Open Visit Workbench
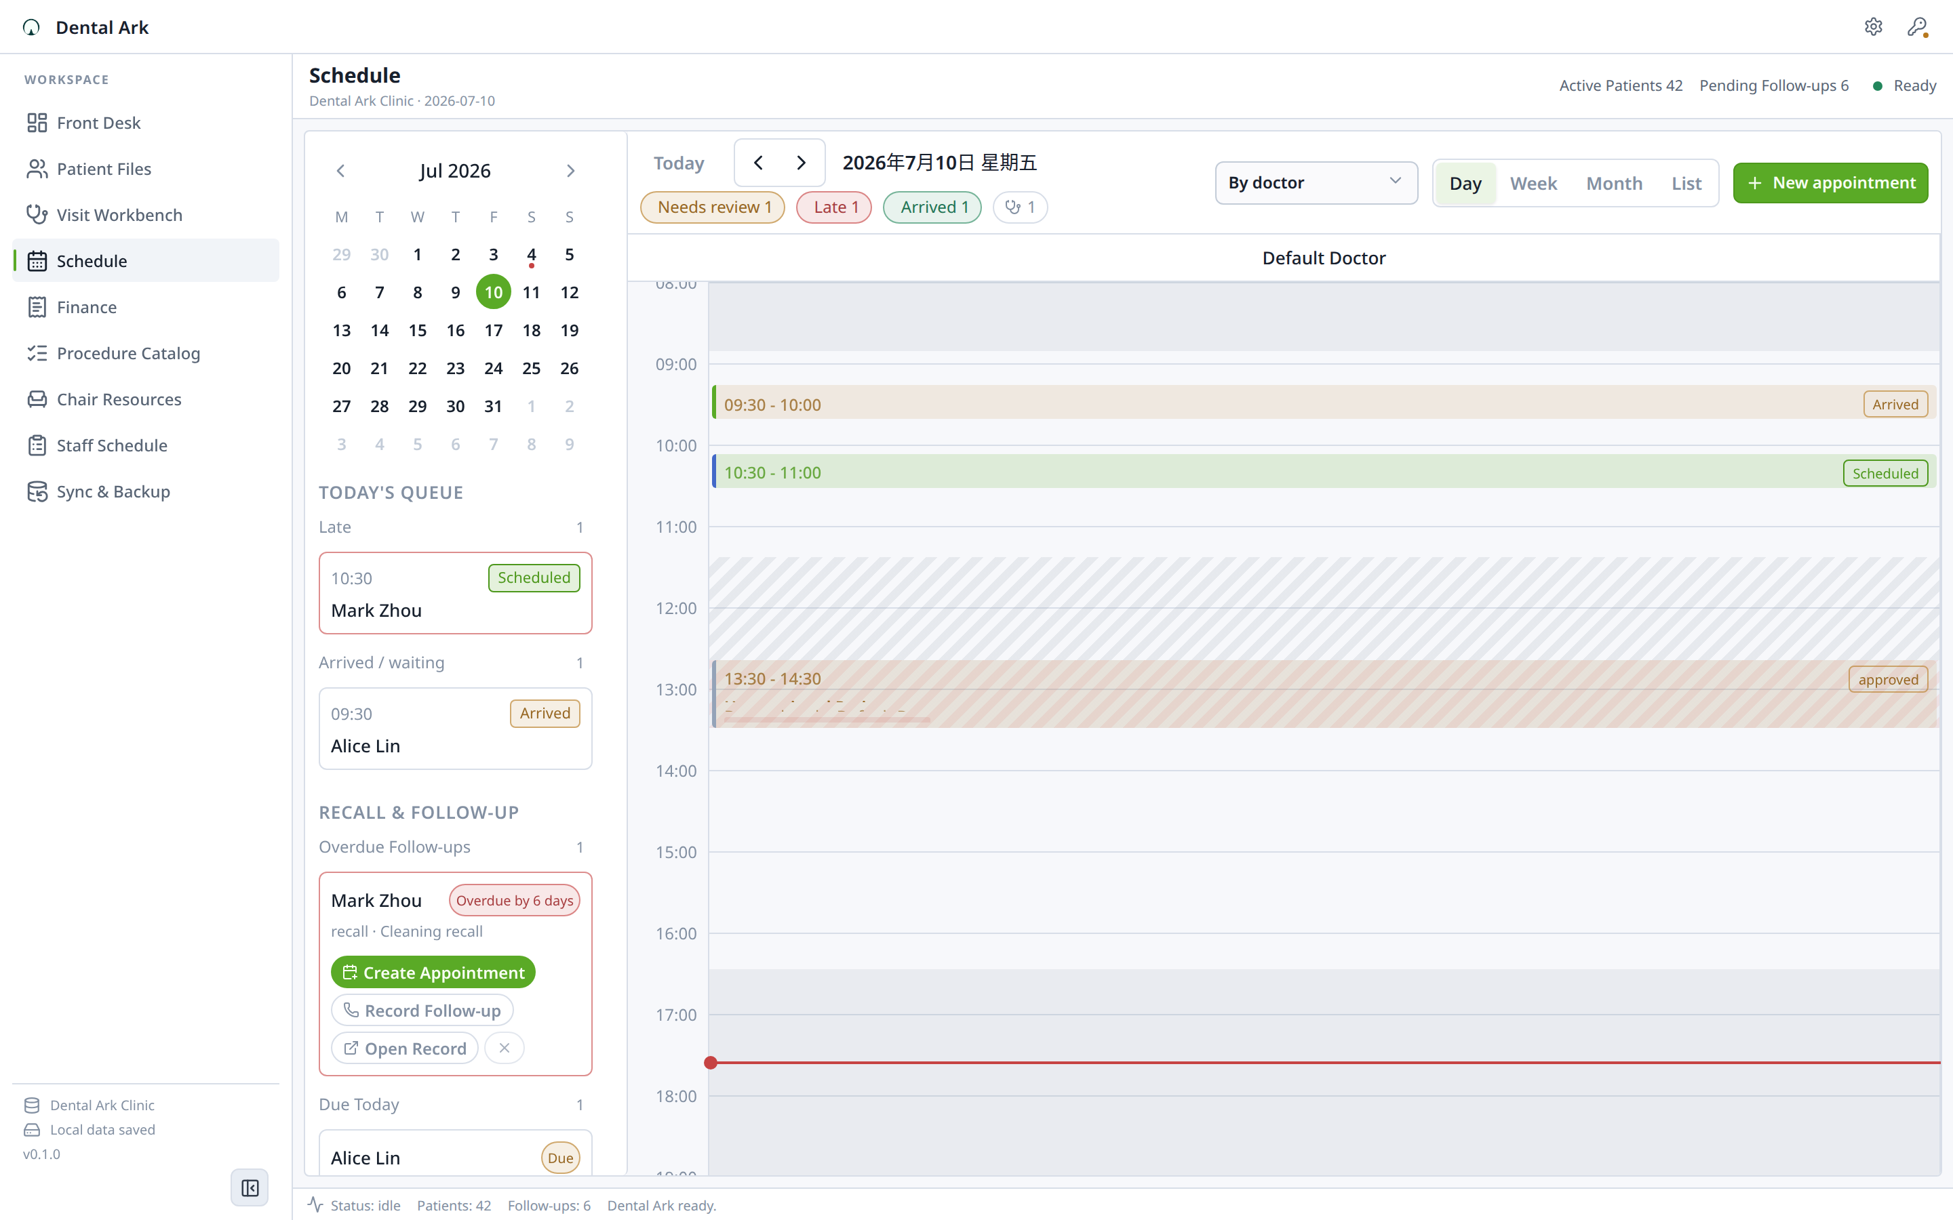The width and height of the screenshot is (1953, 1220). [x=145, y=215]
